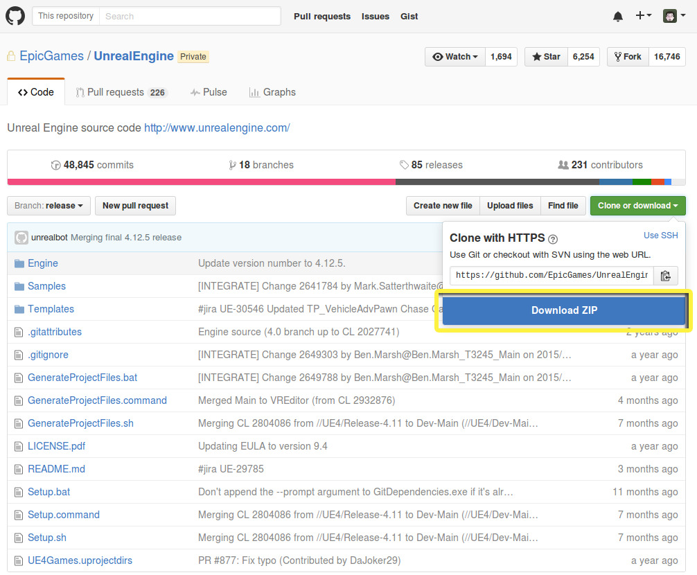Click the Engine folder icon
The width and height of the screenshot is (697, 575).
19,263
